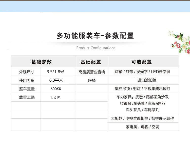Click the 600KG value cell
This screenshot has height=144, width=190.
(x=58, y=89)
